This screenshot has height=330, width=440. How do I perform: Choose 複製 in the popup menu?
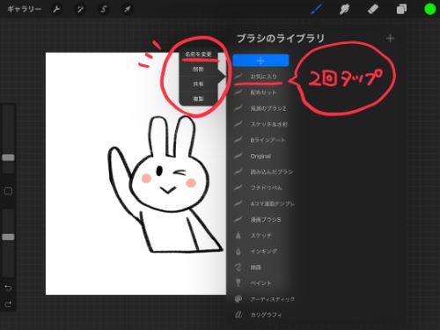coord(198,99)
